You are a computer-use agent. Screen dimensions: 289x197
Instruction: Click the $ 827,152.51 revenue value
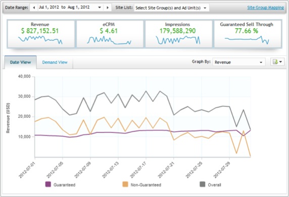pos(40,31)
